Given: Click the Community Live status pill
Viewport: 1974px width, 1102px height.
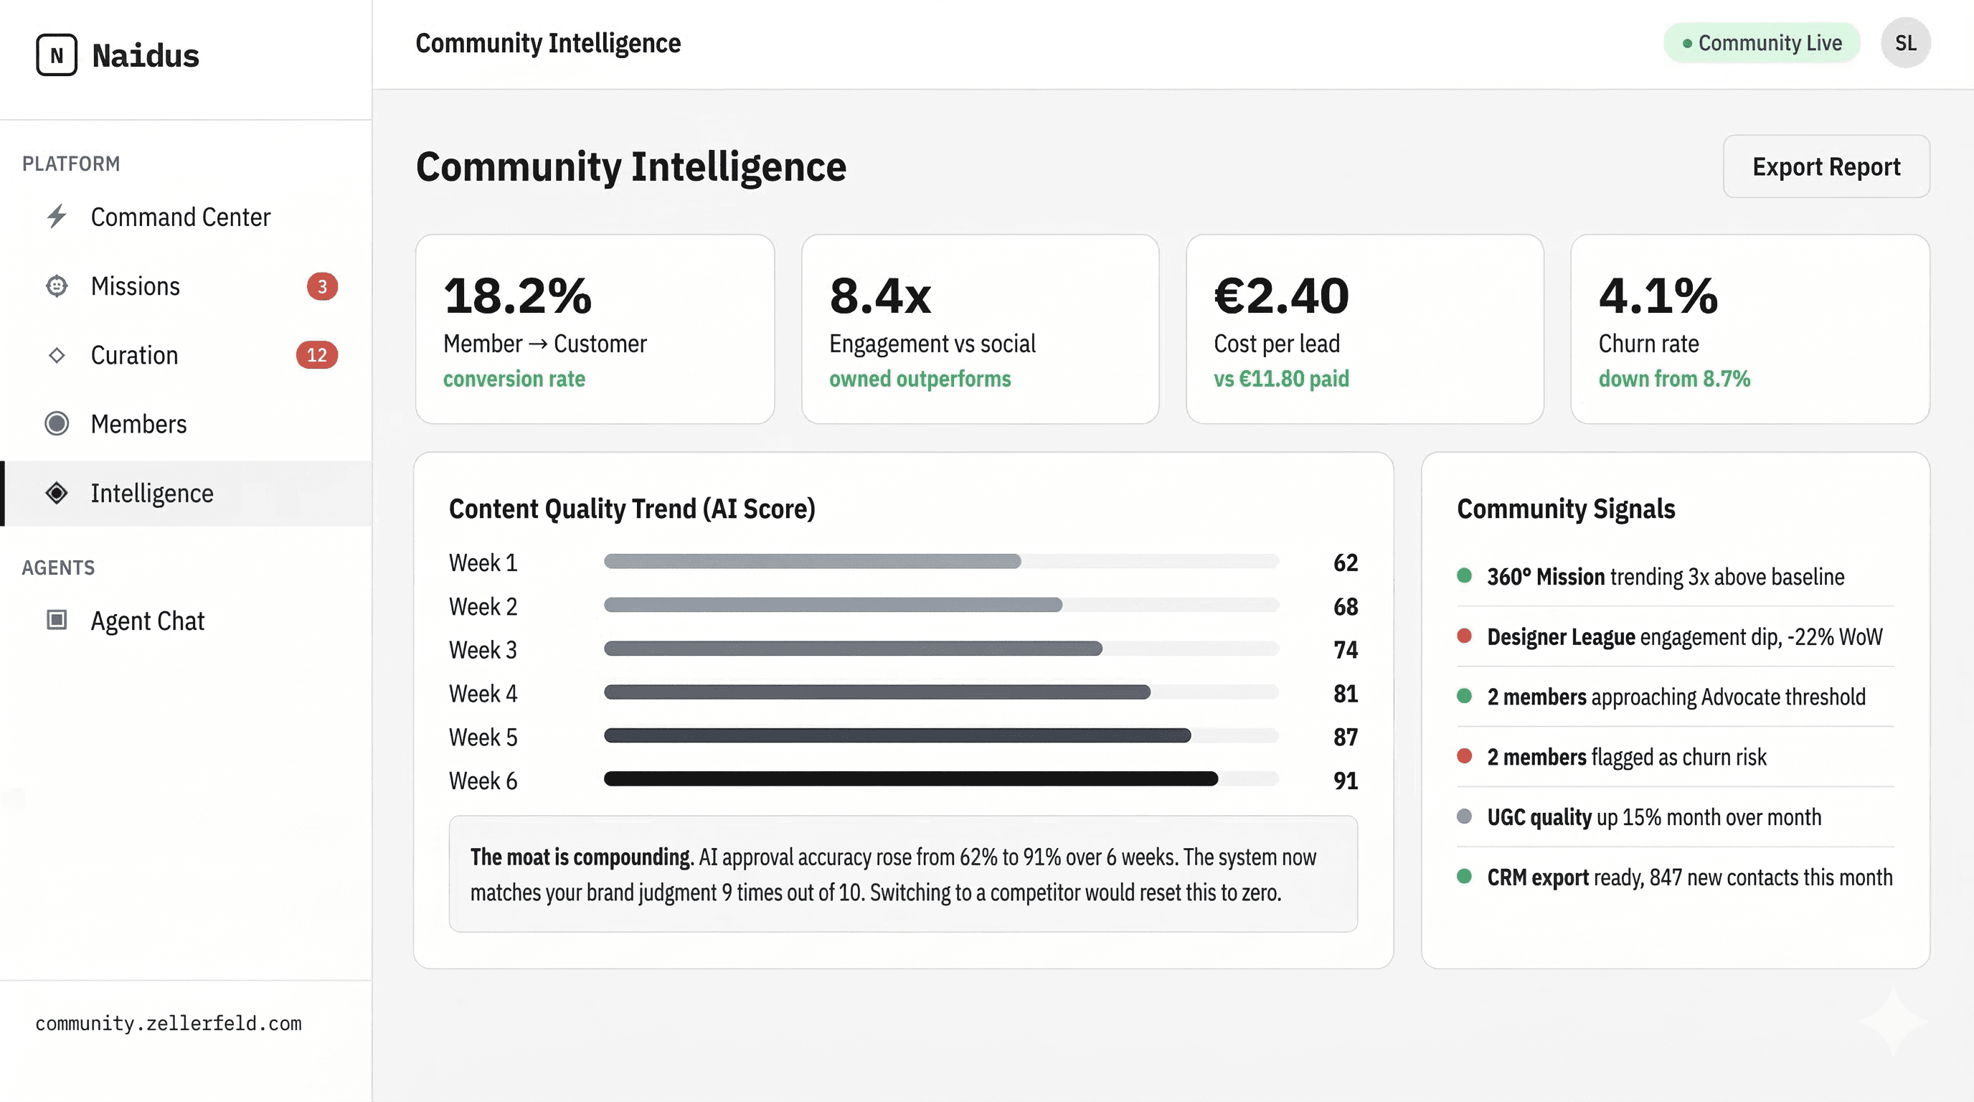Looking at the screenshot, I should click(1761, 43).
